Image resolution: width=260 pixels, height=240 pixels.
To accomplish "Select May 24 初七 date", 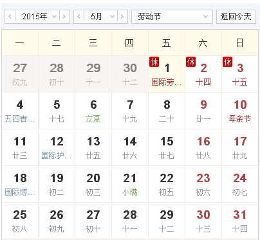I will (x=240, y=184).
